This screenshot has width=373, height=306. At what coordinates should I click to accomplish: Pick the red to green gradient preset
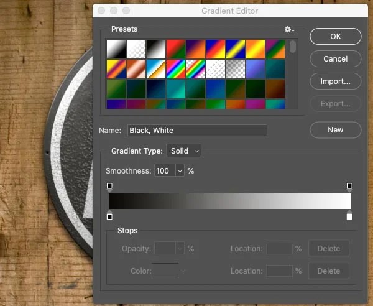click(x=176, y=49)
